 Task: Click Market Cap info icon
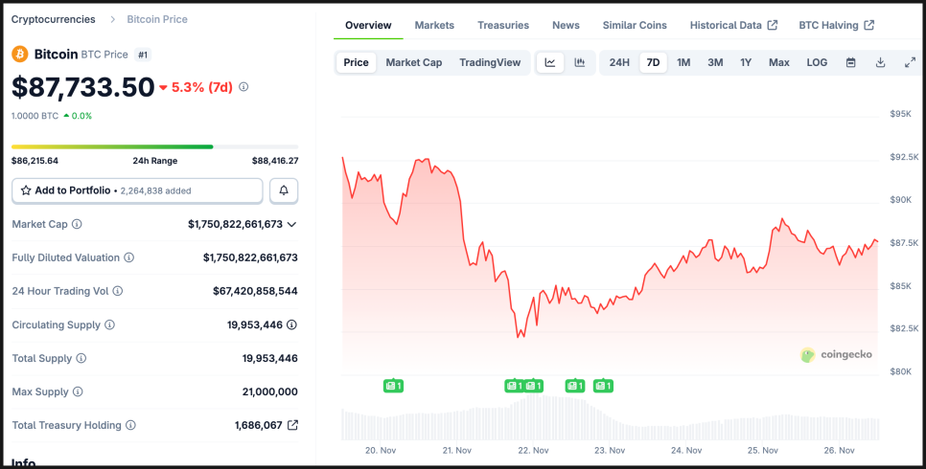(x=77, y=224)
